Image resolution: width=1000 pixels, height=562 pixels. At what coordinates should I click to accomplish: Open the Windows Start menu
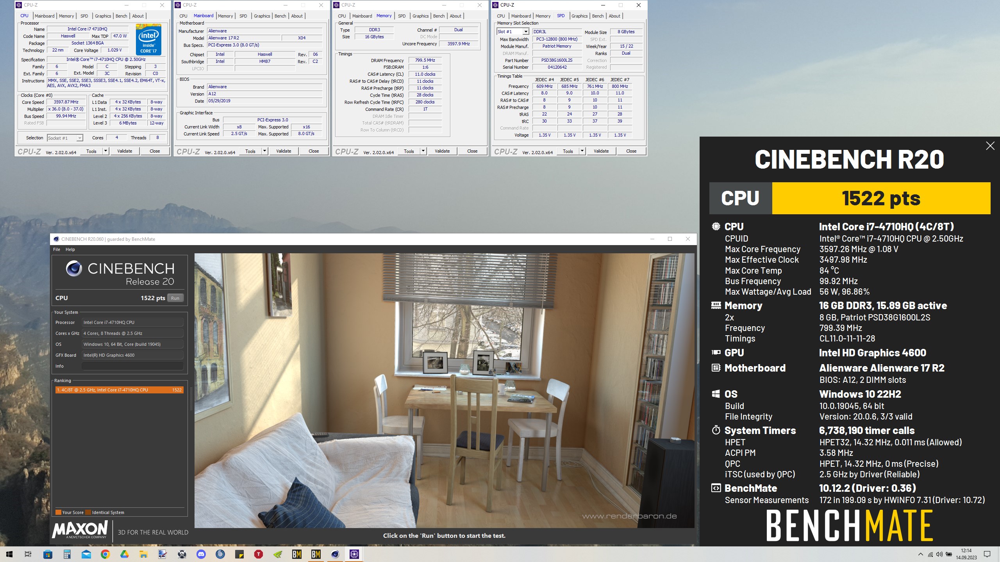point(9,554)
